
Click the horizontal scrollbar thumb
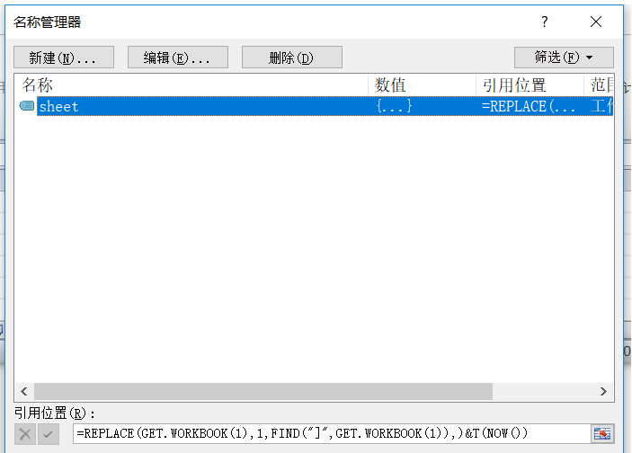263,391
